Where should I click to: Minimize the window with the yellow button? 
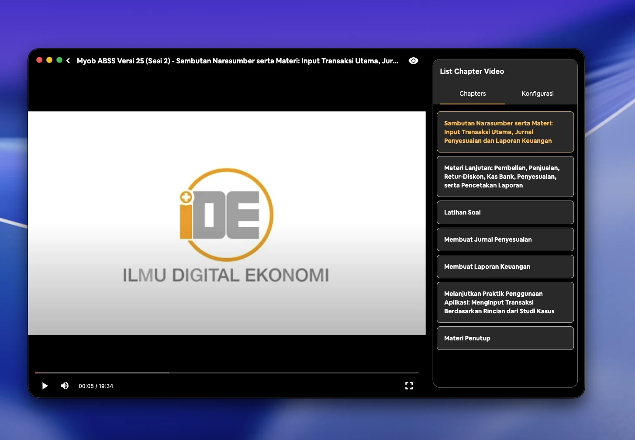49,60
